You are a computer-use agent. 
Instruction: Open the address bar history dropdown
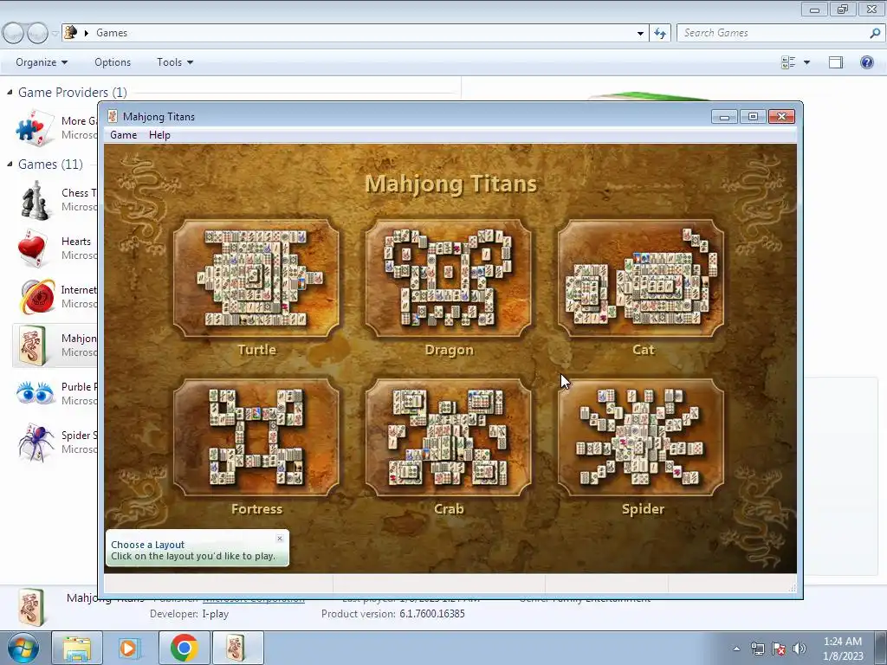tap(640, 34)
